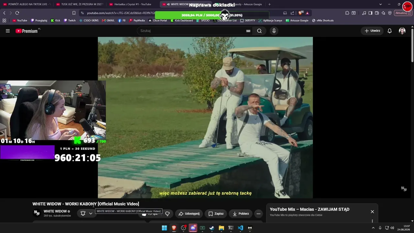The width and height of the screenshot is (414, 233).
Task: Reload the page
Action: (x=17, y=13)
